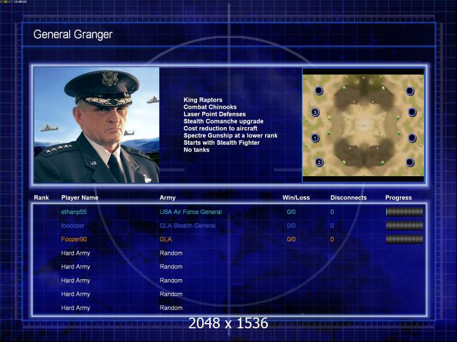This screenshot has width=457, height=342.
Task: Click foooozer's loading progress bar
Action: point(404,226)
